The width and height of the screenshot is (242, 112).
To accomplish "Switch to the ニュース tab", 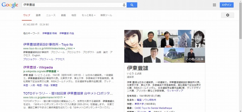I will coord(51,15).
